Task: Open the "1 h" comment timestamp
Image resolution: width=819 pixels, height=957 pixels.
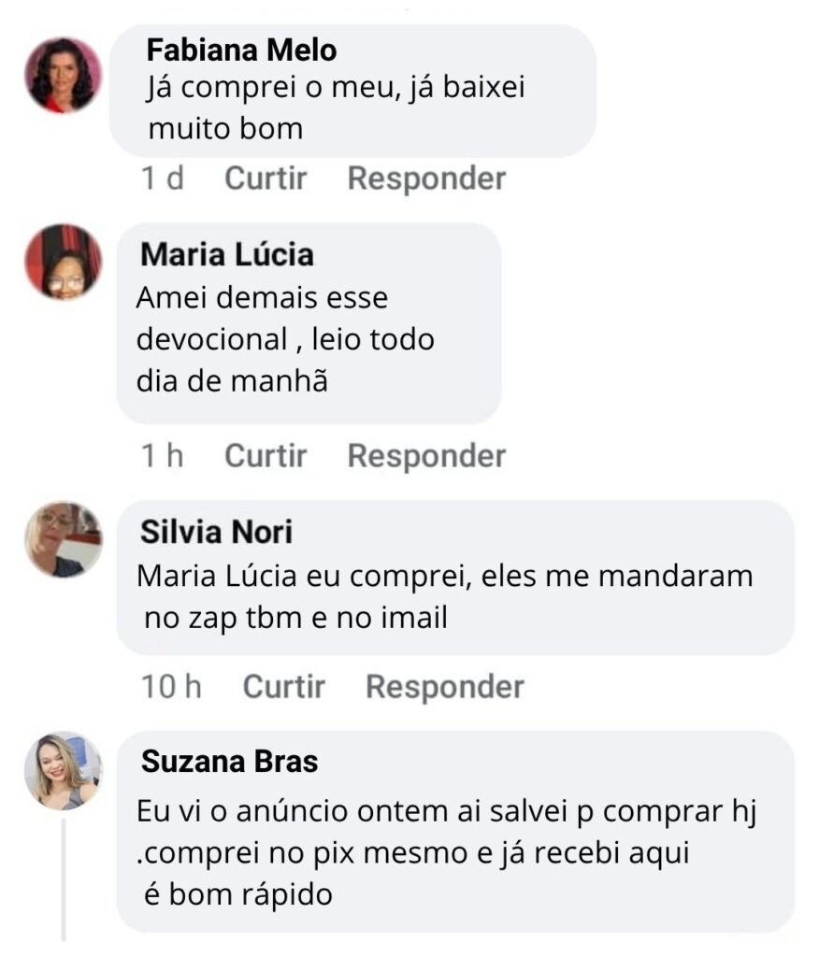Action: coord(162,456)
